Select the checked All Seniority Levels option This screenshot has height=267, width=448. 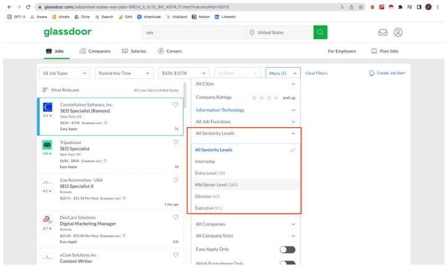[245, 150]
